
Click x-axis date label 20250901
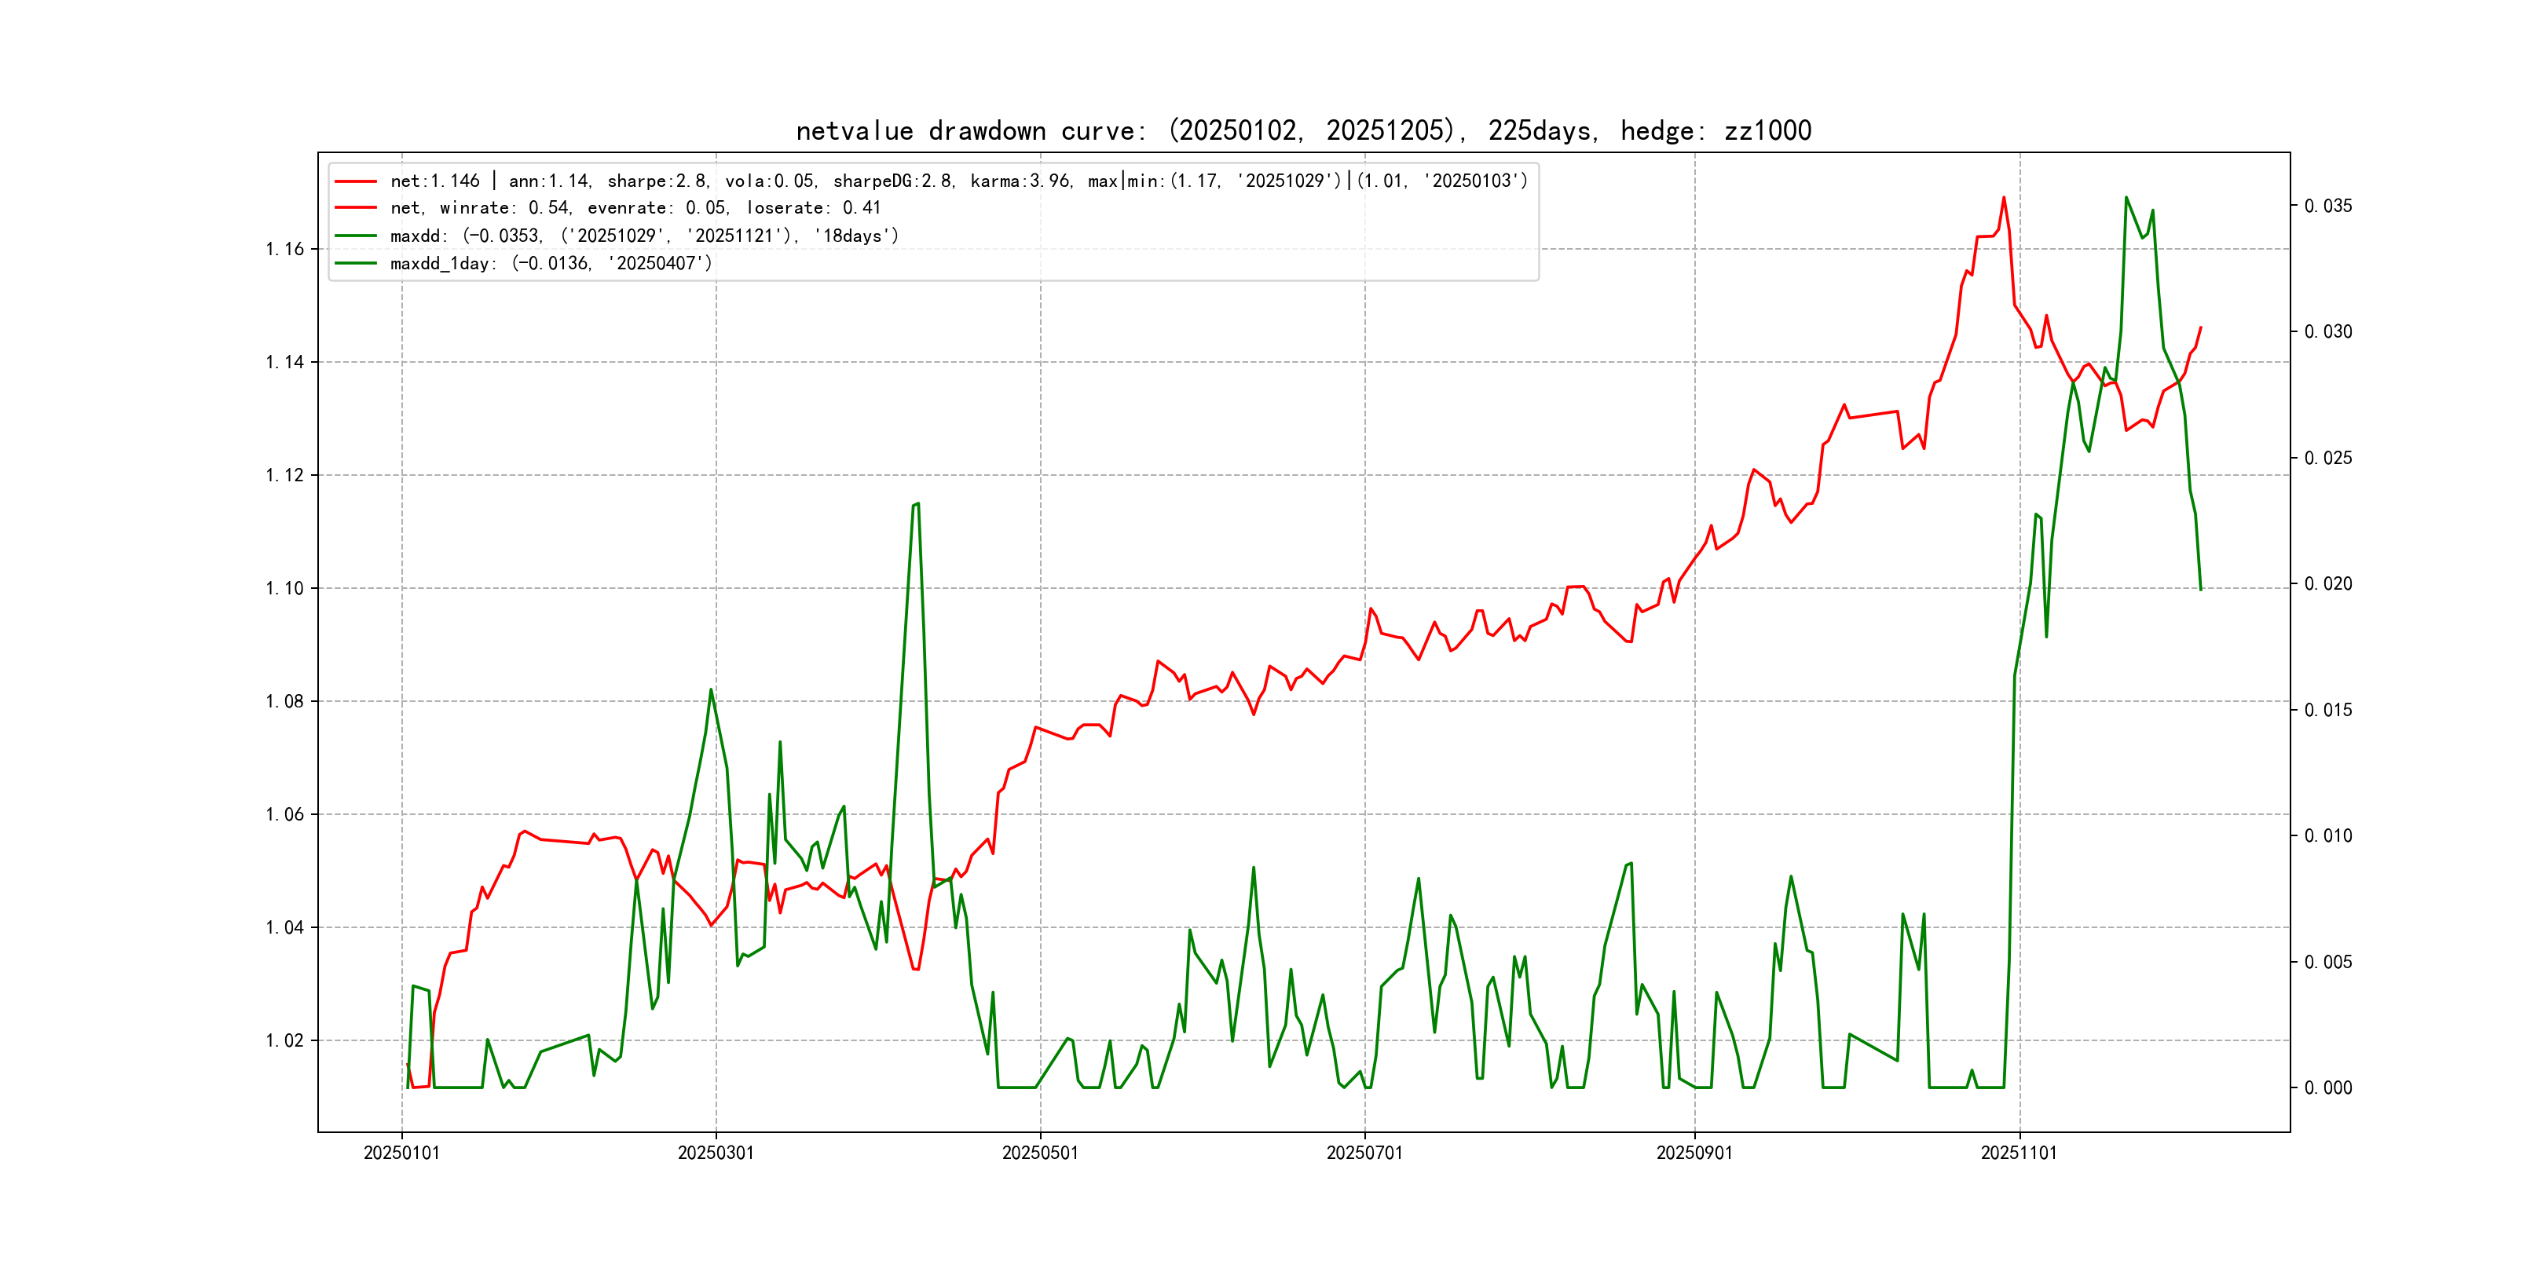click(x=1694, y=1153)
